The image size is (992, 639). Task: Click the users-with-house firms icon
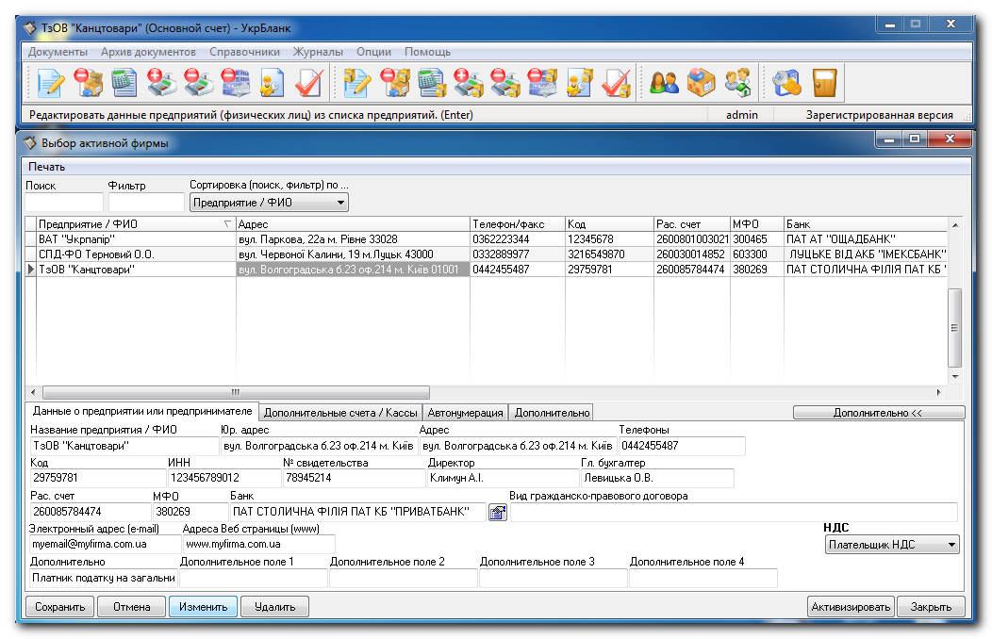[737, 83]
